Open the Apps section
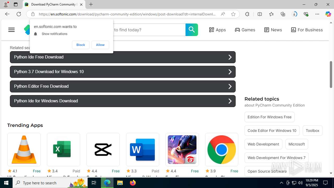 point(217,30)
